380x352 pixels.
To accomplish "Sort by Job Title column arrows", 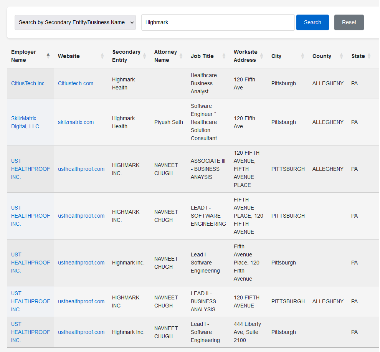I will [224, 56].
